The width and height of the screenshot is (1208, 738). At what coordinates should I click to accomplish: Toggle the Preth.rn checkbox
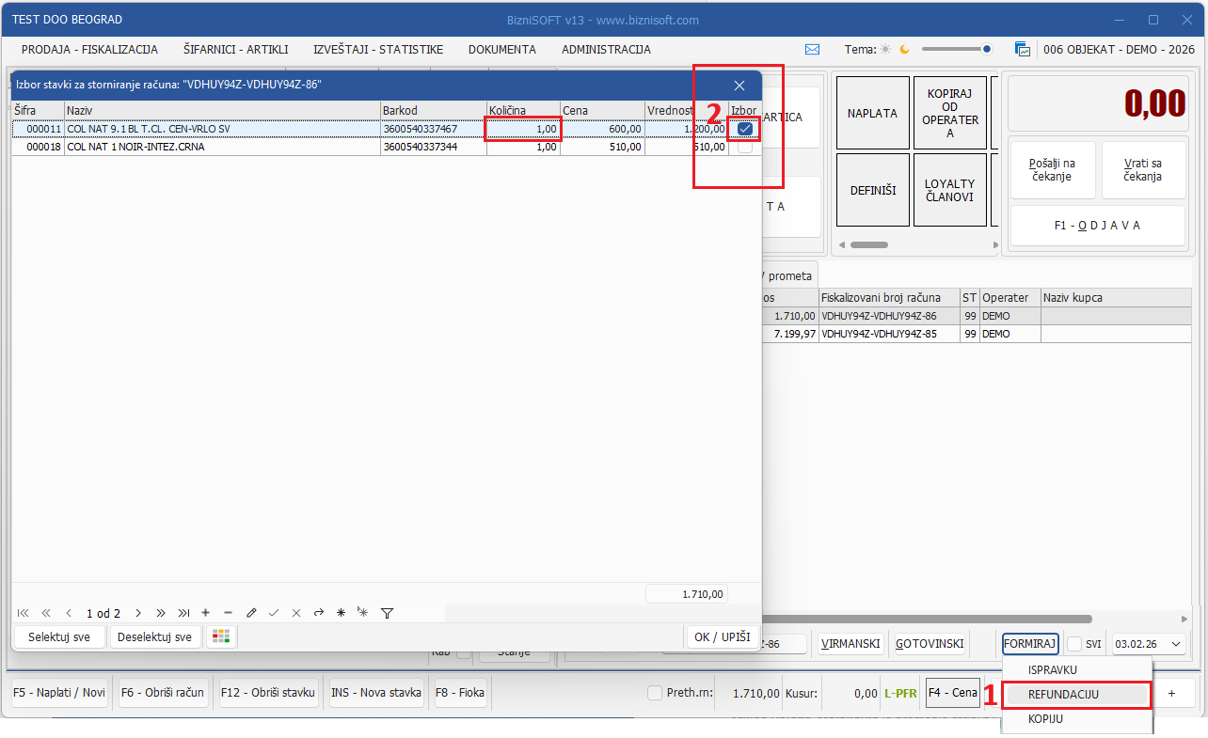coord(655,693)
